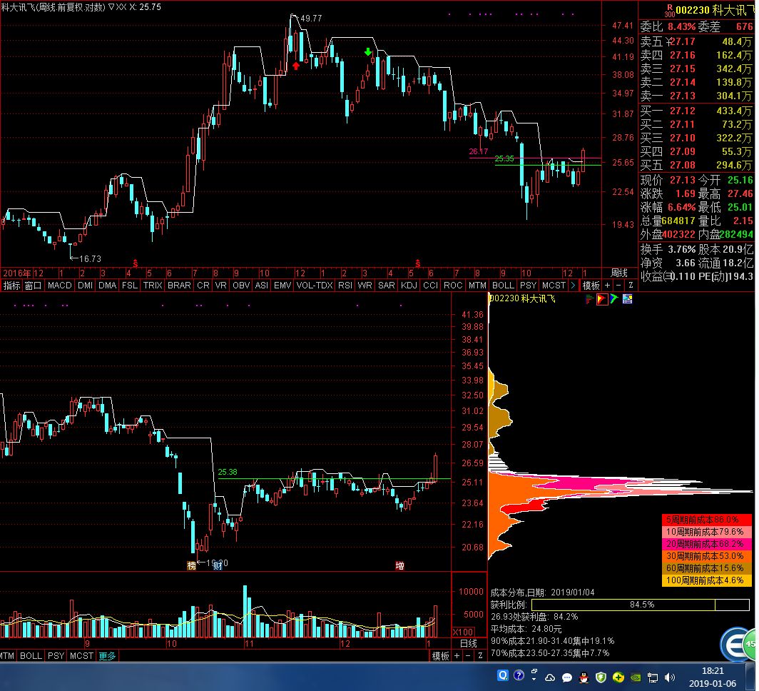Click the volume speaker tray icon
Screen dimensions: 759x691
pyautogui.click(x=669, y=677)
